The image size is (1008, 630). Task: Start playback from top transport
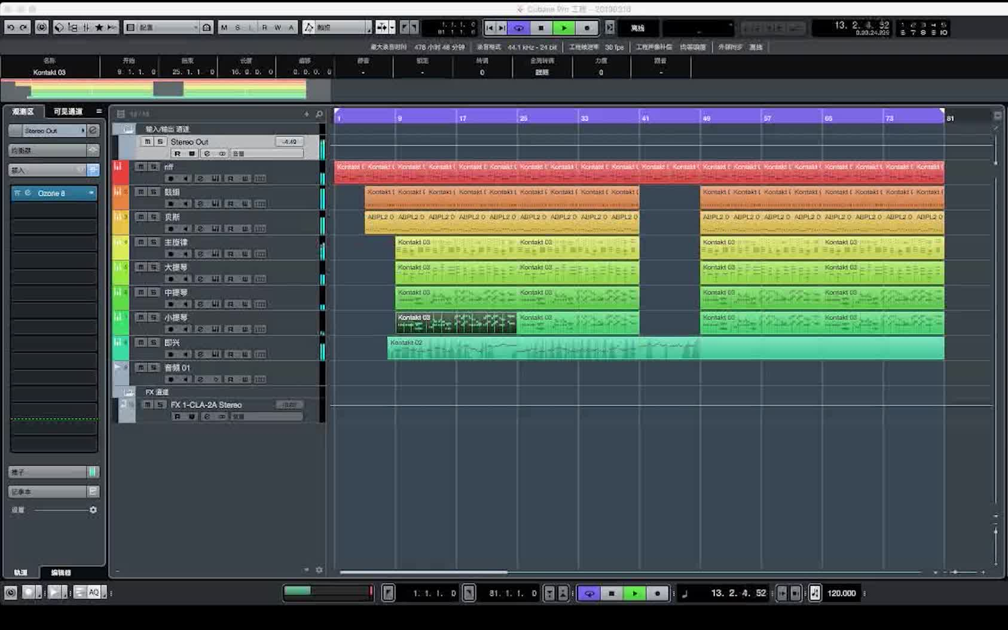coord(564,27)
